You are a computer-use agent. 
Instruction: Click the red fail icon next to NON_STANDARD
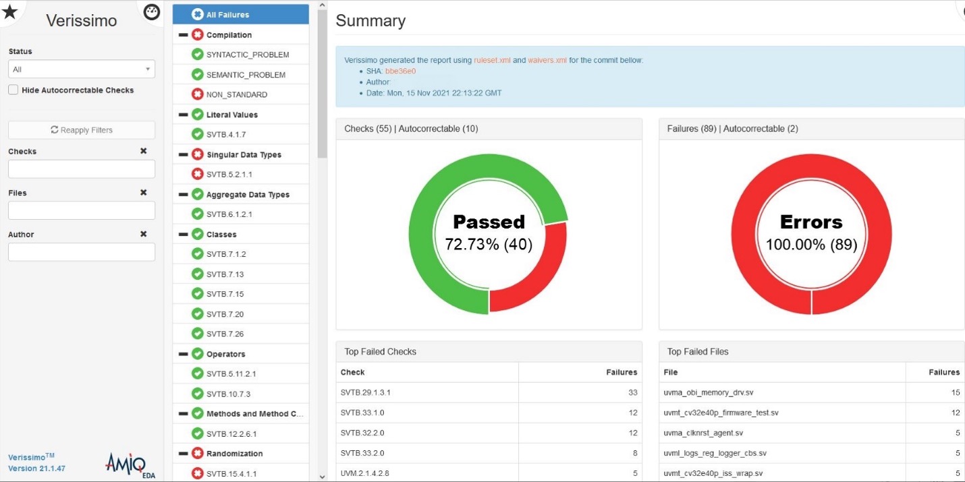(197, 94)
